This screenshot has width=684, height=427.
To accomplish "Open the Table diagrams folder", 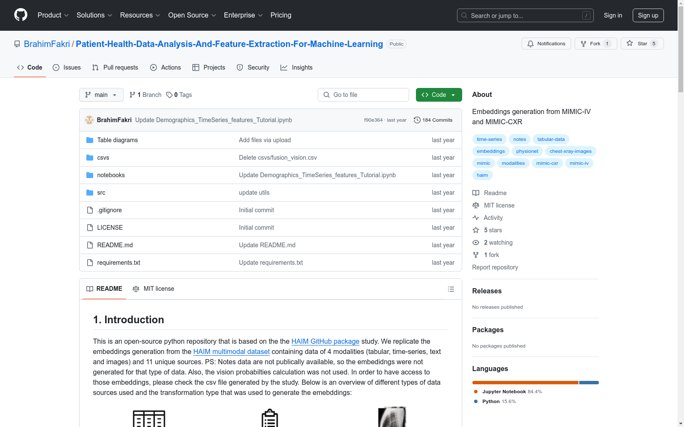I will tap(117, 140).
